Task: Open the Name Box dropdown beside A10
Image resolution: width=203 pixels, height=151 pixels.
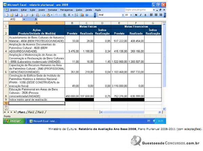Action: coord(24,19)
